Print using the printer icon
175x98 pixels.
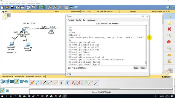(17, 7)
